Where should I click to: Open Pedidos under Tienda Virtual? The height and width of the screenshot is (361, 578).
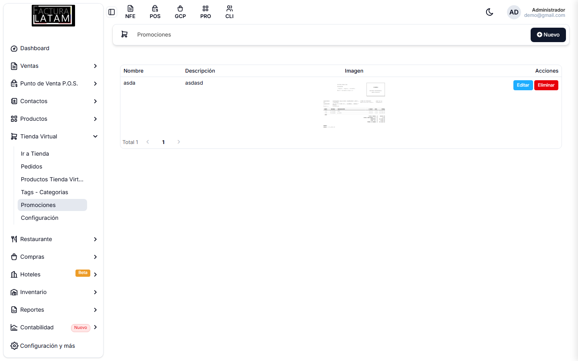click(x=32, y=166)
